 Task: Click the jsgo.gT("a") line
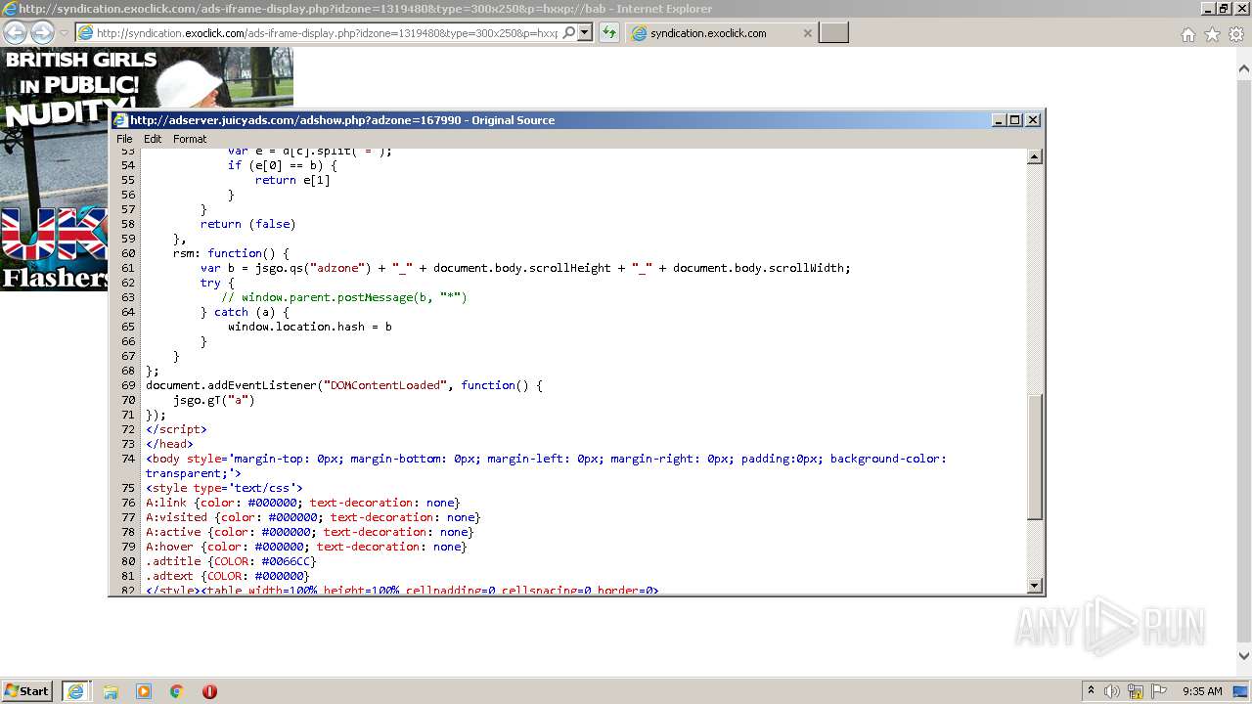[214, 400]
